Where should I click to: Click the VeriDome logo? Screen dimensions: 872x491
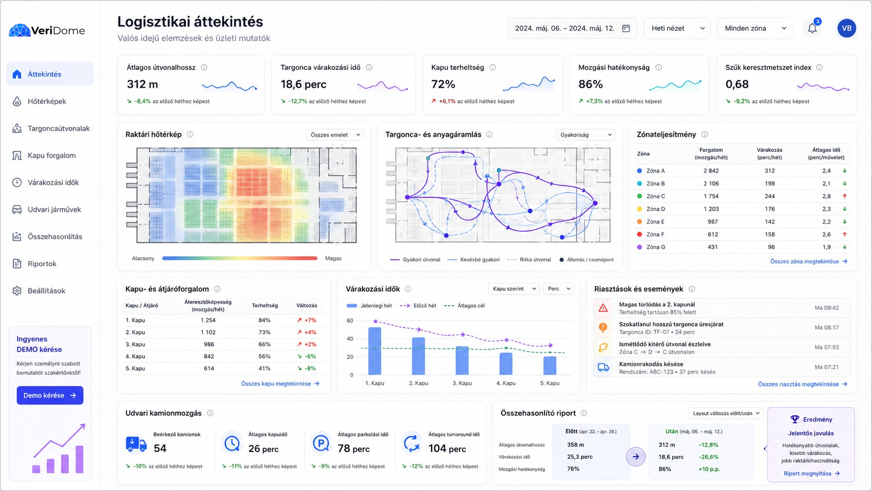[47, 30]
